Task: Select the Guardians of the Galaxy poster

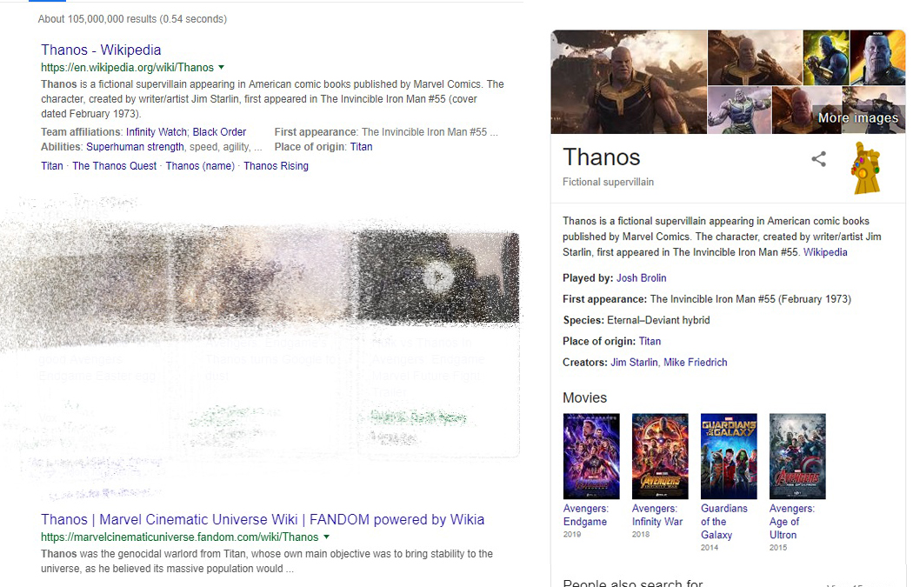Action: [x=729, y=456]
